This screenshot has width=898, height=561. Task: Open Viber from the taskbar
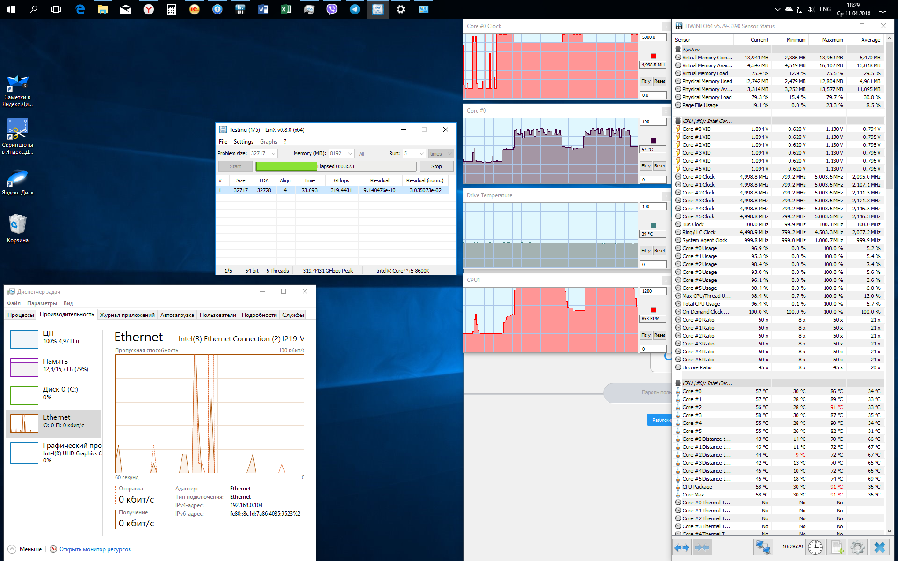332,9
